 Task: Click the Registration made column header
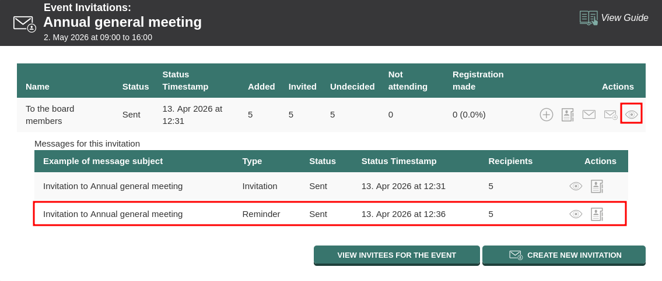[x=478, y=80]
